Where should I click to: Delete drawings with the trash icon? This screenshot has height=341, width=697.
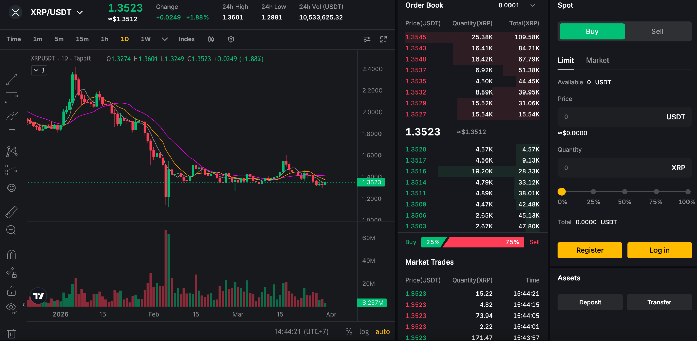click(12, 334)
